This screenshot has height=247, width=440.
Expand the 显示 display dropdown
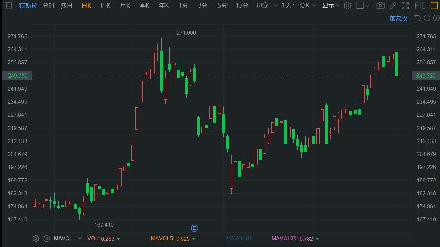(x=331, y=5)
